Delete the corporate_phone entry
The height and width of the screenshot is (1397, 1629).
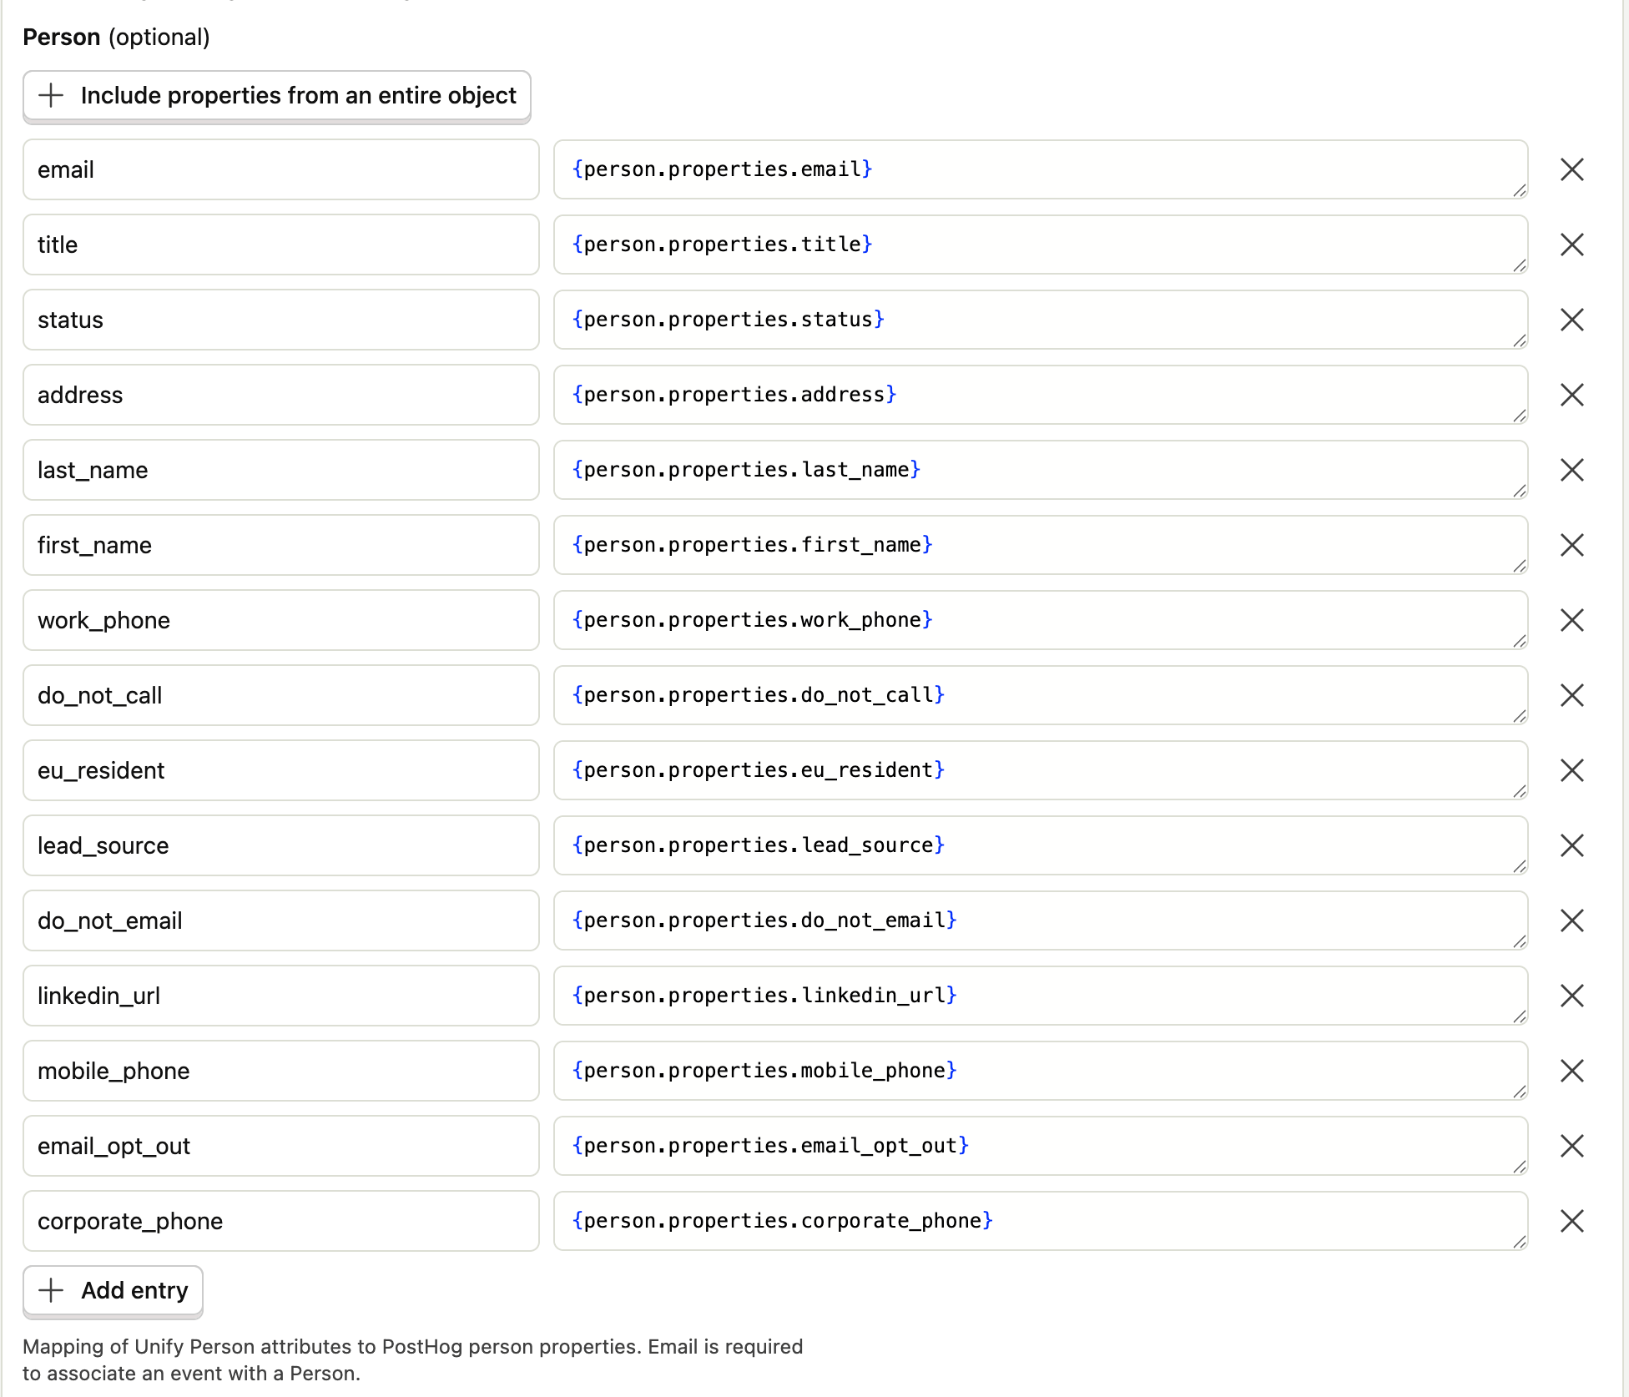(x=1572, y=1221)
